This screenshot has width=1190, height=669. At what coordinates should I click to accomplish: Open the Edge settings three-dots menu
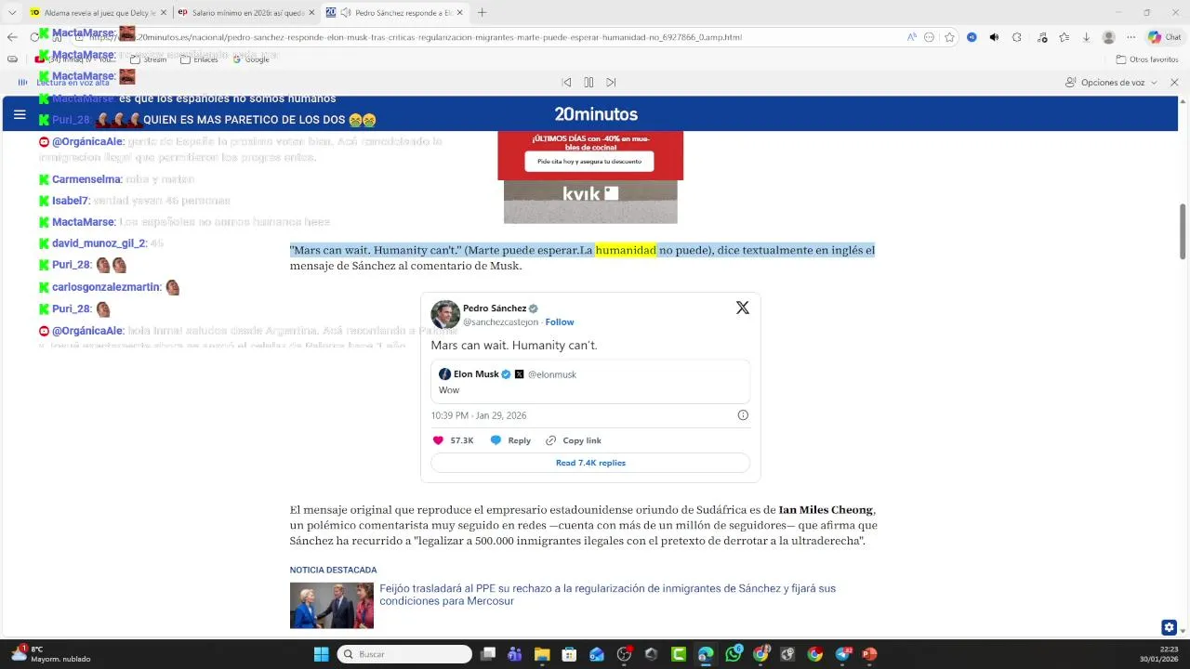pyautogui.click(x=1130, y=37)
